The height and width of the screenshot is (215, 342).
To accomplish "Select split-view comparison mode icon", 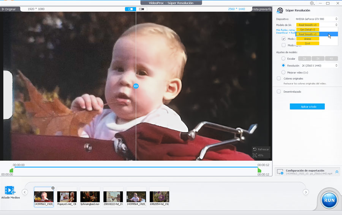I will point(130,9).
